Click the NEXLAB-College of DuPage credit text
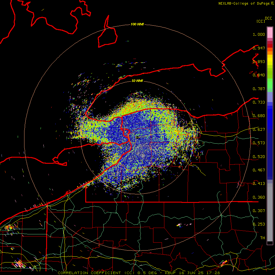 pyautogui.click(x=244, y=3)
